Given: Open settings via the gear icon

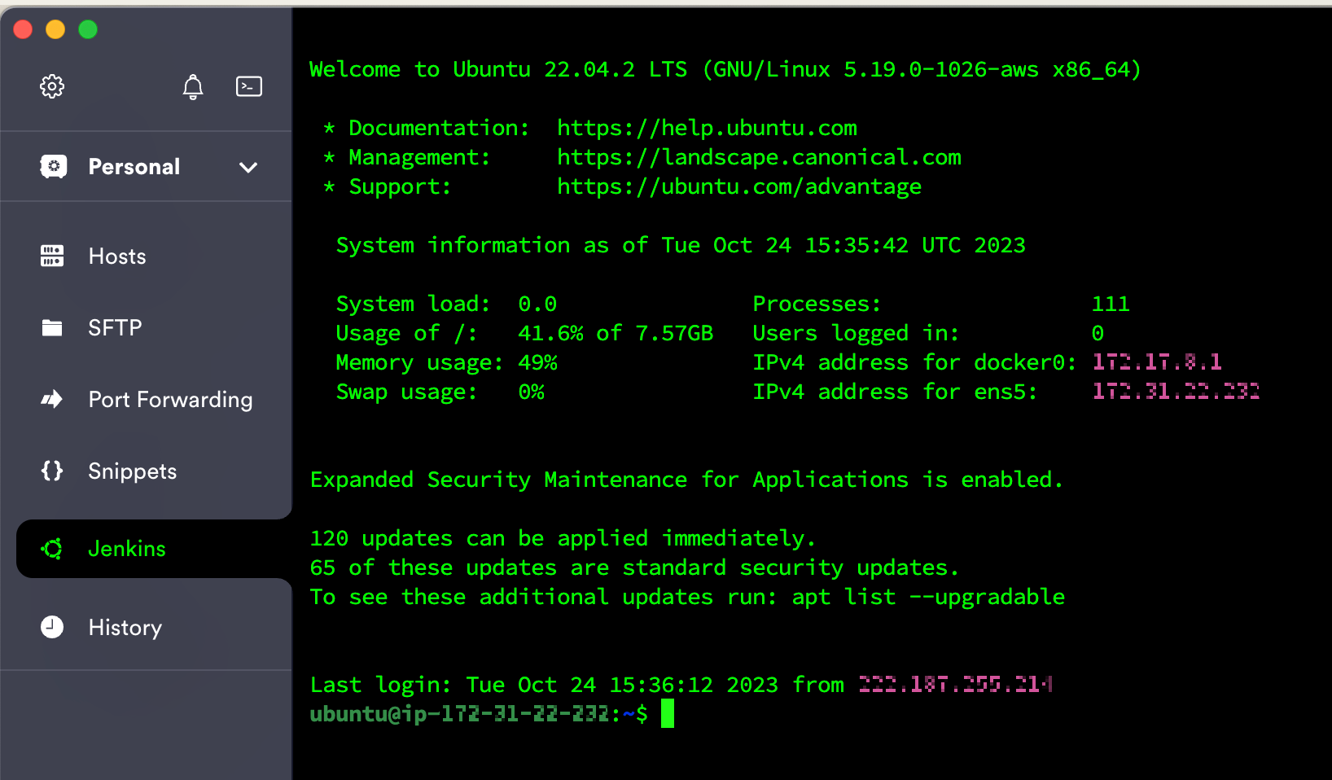Looking at the screenshot, I should tap(52, 86).
